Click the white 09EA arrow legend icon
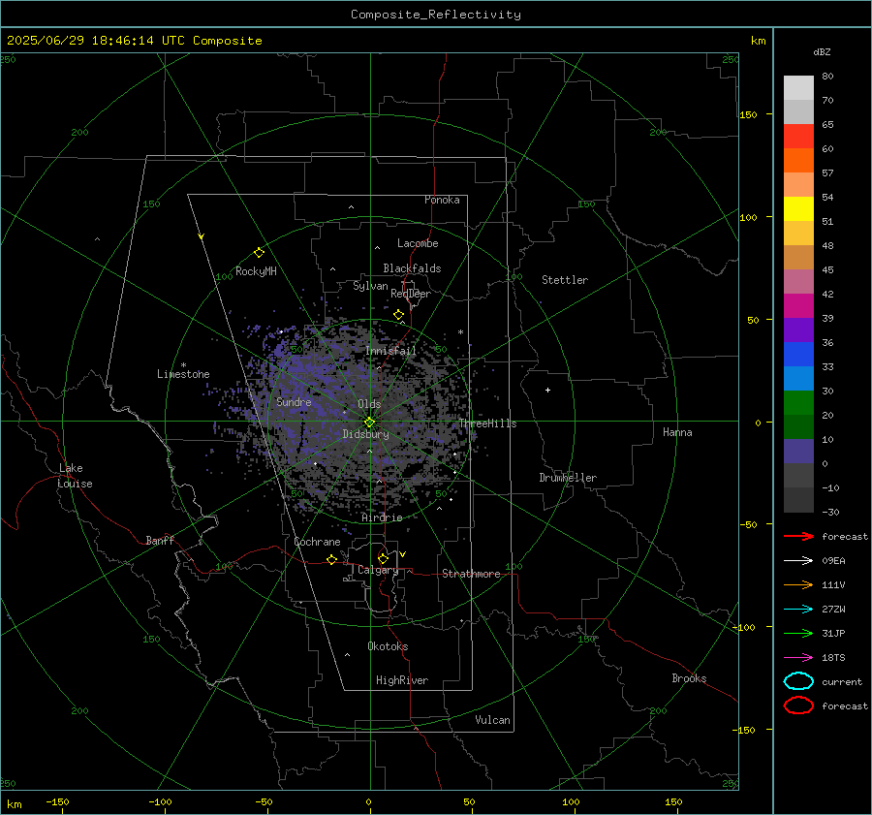 (798, 560)
